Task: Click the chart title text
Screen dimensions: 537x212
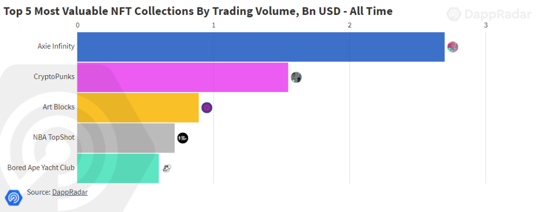Action: (198, 11)
